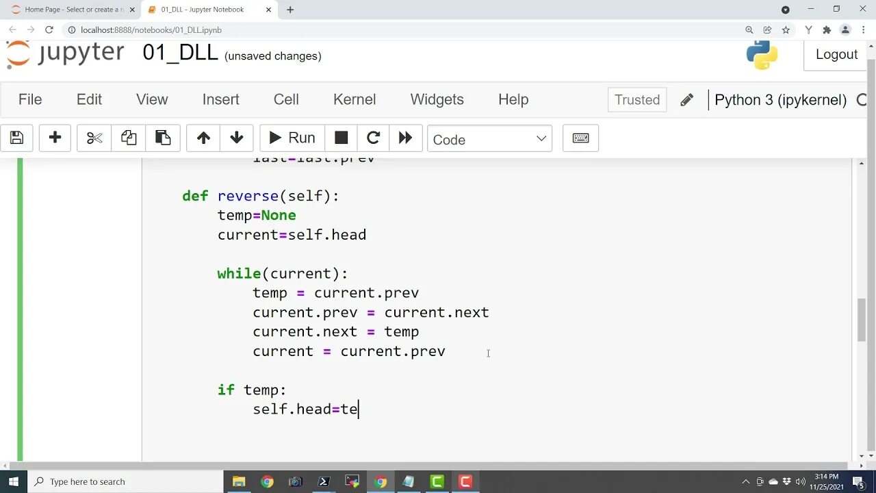The height and width of the screenshot is (493, 876).
Task: Restart kernel and run all cells
Action: 405,138
